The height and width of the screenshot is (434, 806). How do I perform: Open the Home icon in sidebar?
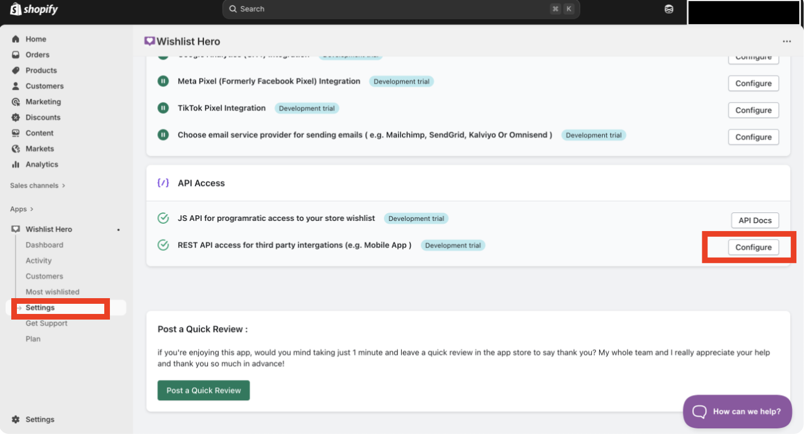click(x=16, y=39)
